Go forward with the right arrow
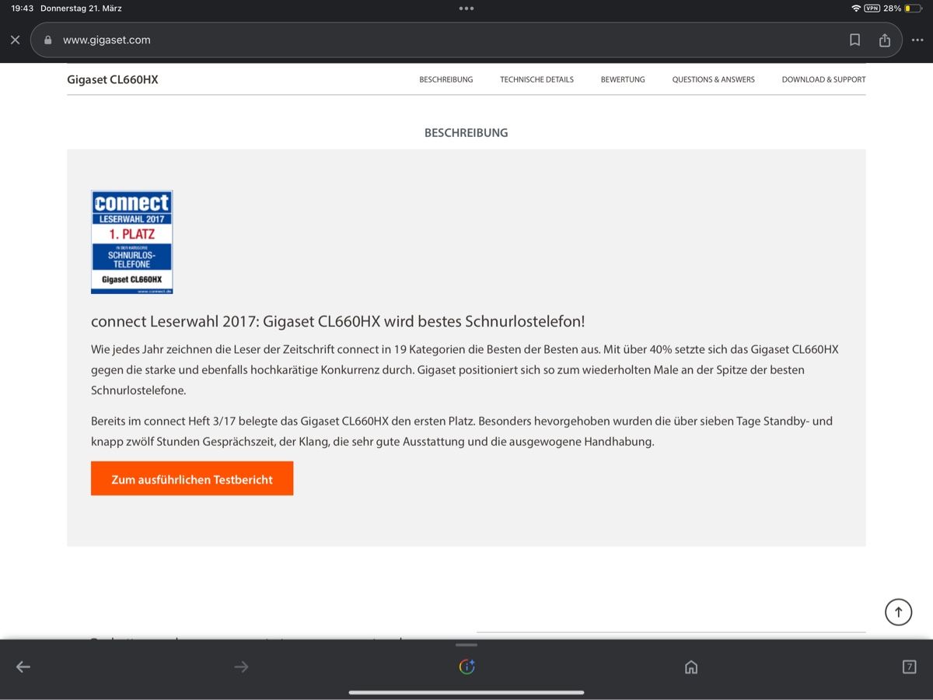 (x=241, y=667)
